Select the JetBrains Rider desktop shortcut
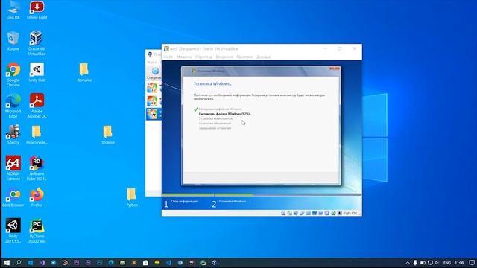This screenshot has height=268, width=477. coord(37,168)
